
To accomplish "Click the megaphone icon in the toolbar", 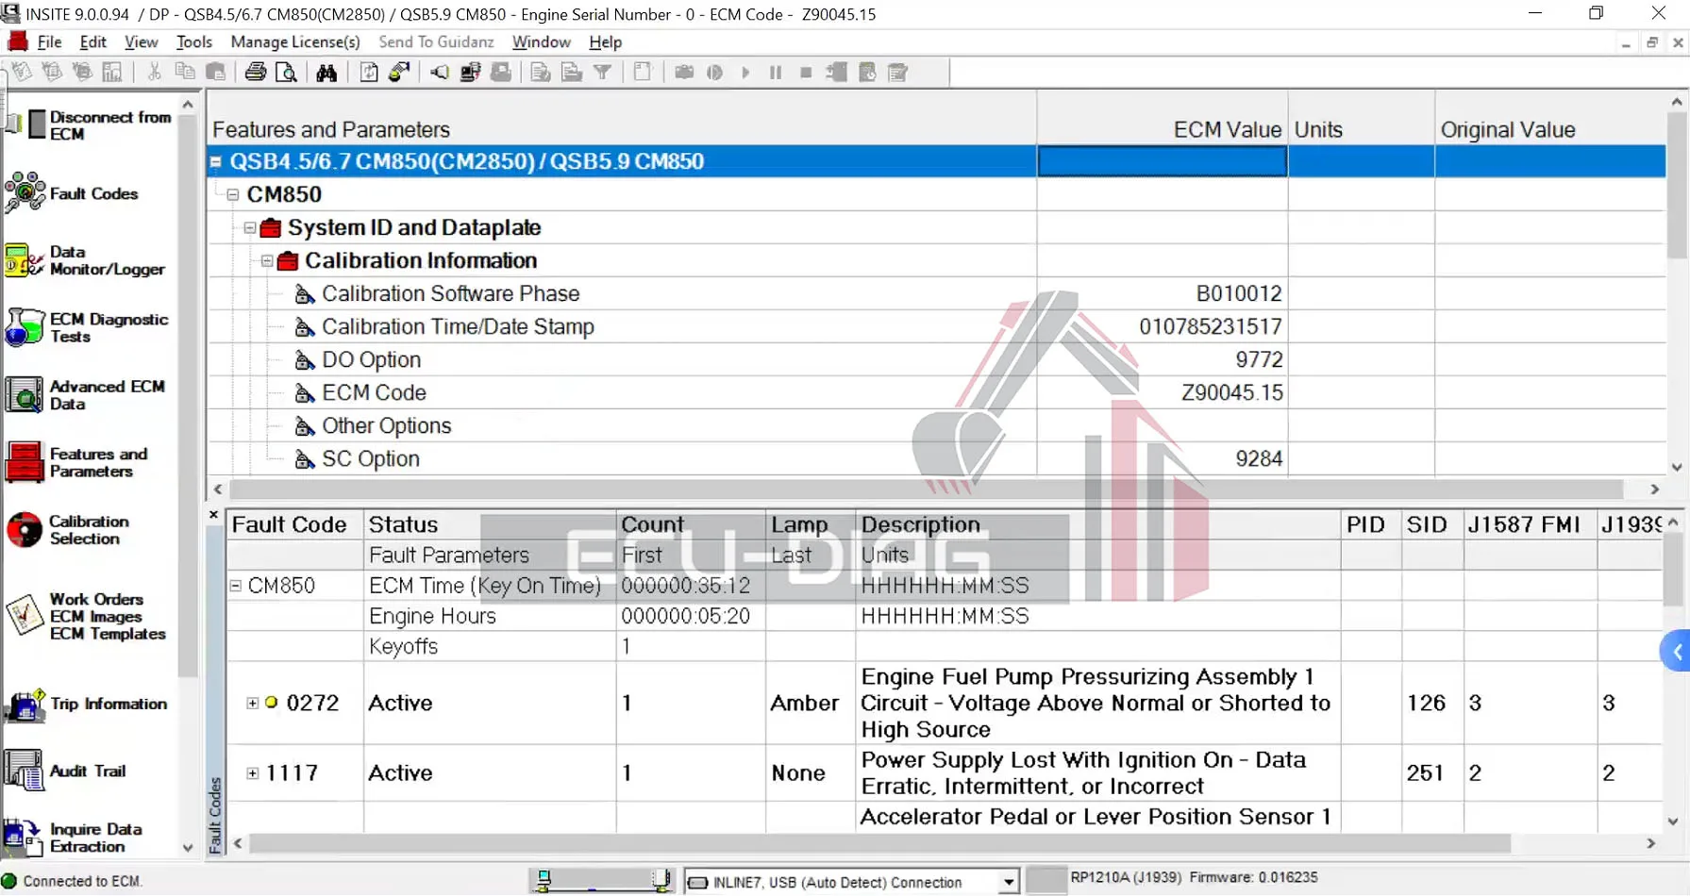I will pyautogui.click(x=440, y=73).
